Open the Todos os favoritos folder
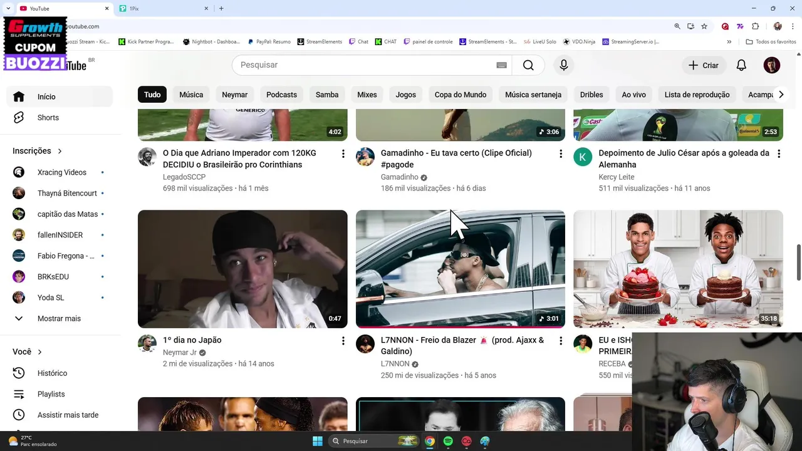 click(x=771, y=42)
